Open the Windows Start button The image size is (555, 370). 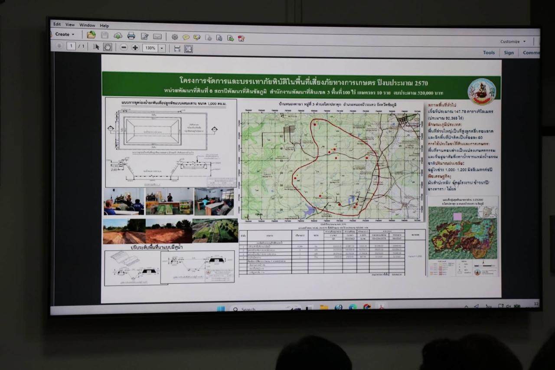(x=221, y=309)
